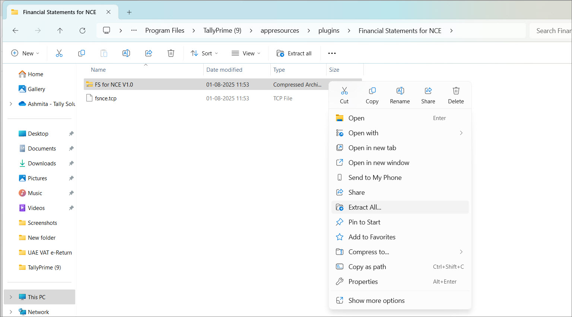
Task: Click the This PC monitor icon in address bar
Action: coord(107,30)
